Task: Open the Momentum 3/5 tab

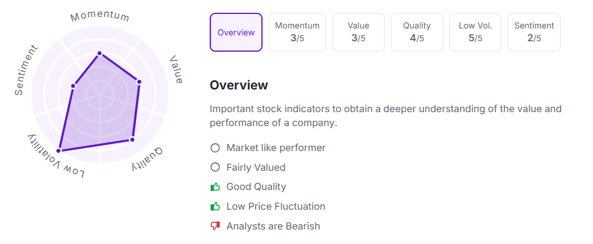Action: (297, 33)
